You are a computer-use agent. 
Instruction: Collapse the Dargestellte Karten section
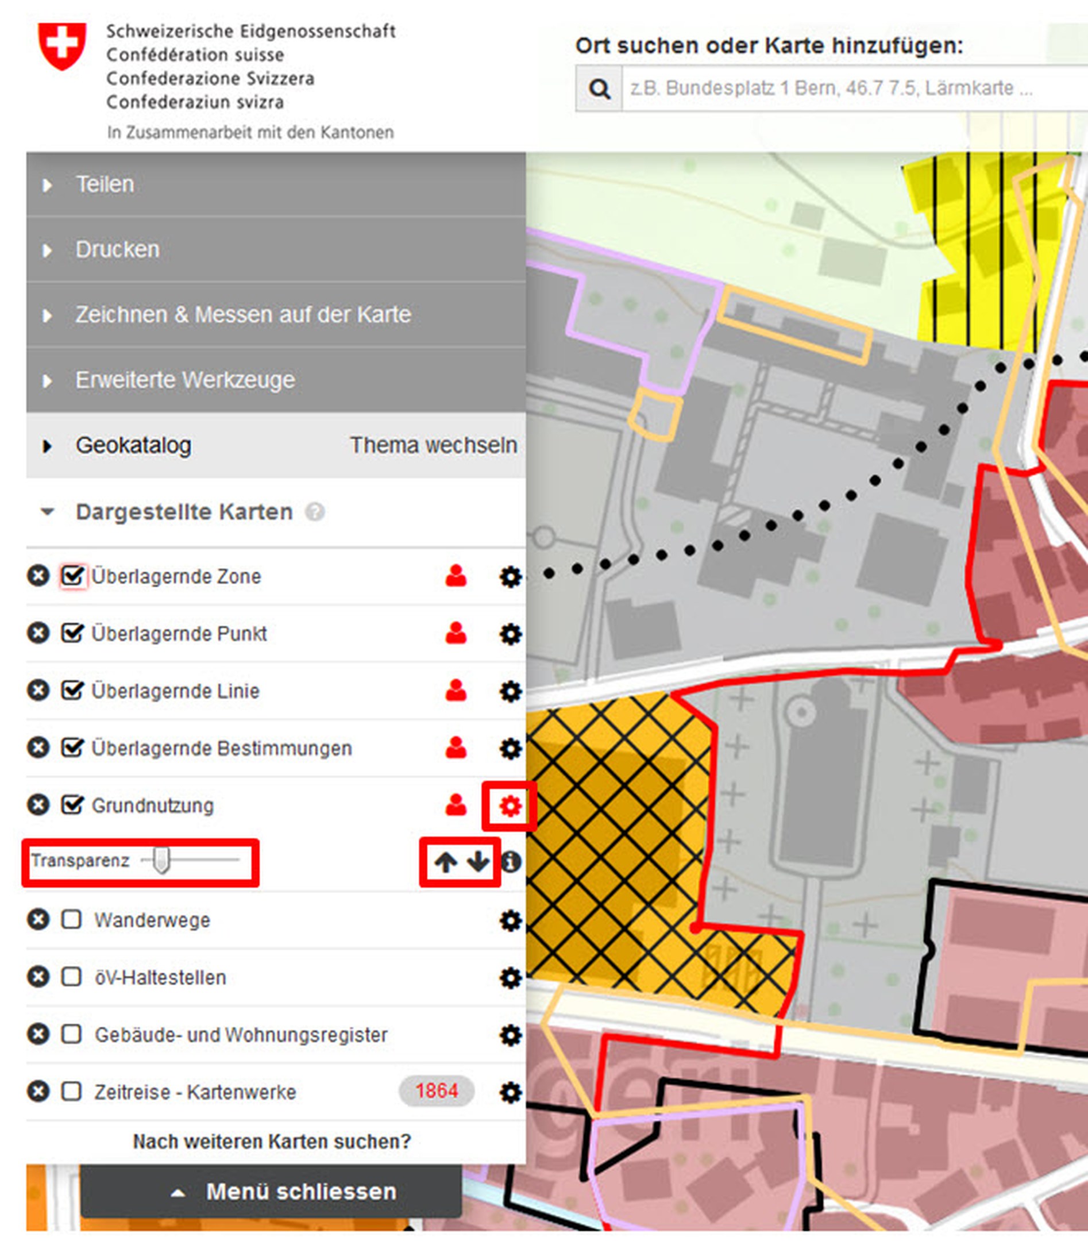47,512
